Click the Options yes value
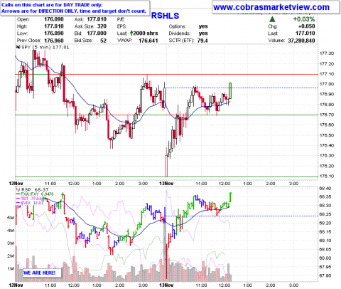 click(x=203, y=26)
